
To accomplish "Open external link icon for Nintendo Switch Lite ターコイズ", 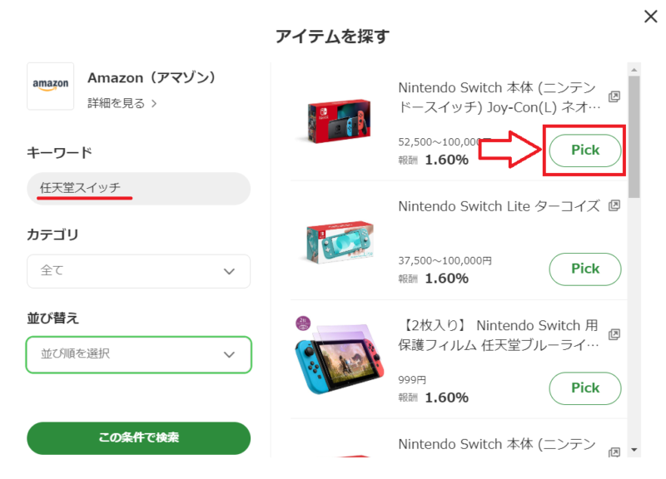I will coord(614,205).
